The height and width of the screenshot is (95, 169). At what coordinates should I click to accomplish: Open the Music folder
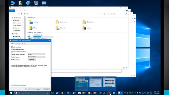click(x=33, y=28)
